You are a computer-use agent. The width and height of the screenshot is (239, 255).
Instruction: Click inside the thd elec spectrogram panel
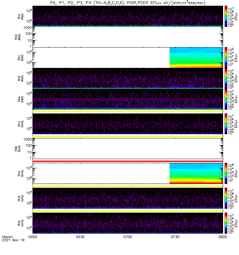tap(128, 78)
